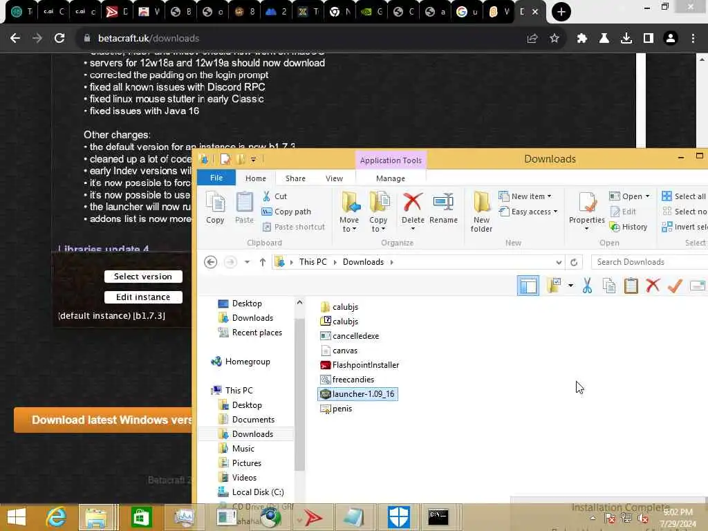This screenshot has height=531, width=708.
Task: Expand the folder options dropdown in the lower toolbar
Action: tap(570, 286)
